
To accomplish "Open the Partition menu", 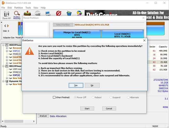I will (x=18, y=8).
